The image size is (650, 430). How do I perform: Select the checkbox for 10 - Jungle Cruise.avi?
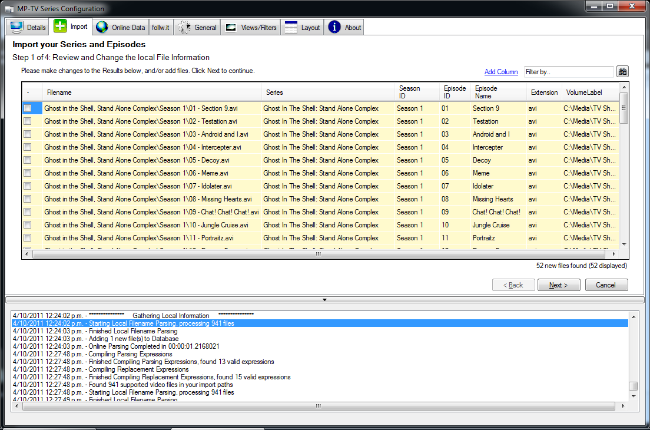[x=27, y=225]
